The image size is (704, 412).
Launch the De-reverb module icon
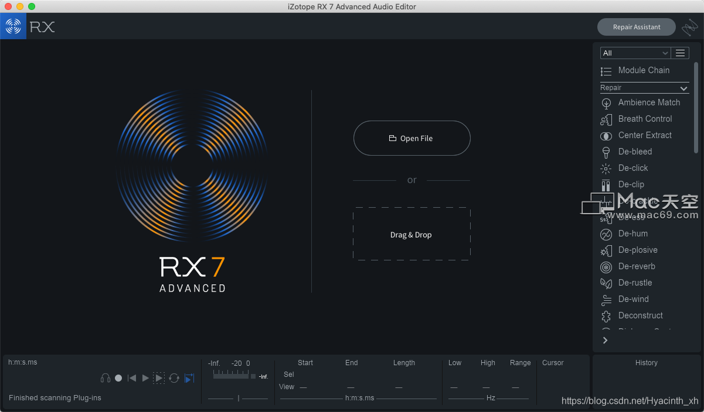point(606,267)
